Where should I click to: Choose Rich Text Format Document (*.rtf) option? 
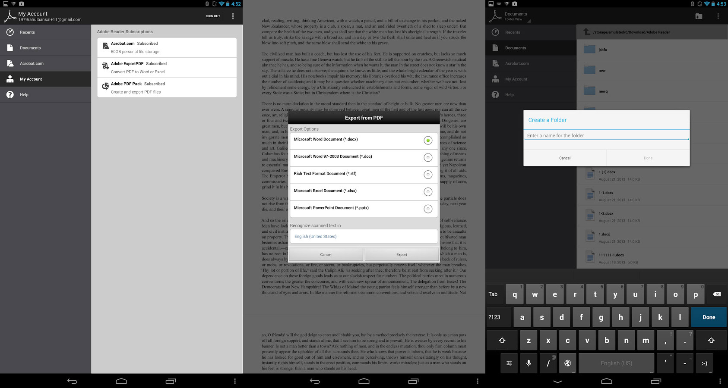(427, 175)
